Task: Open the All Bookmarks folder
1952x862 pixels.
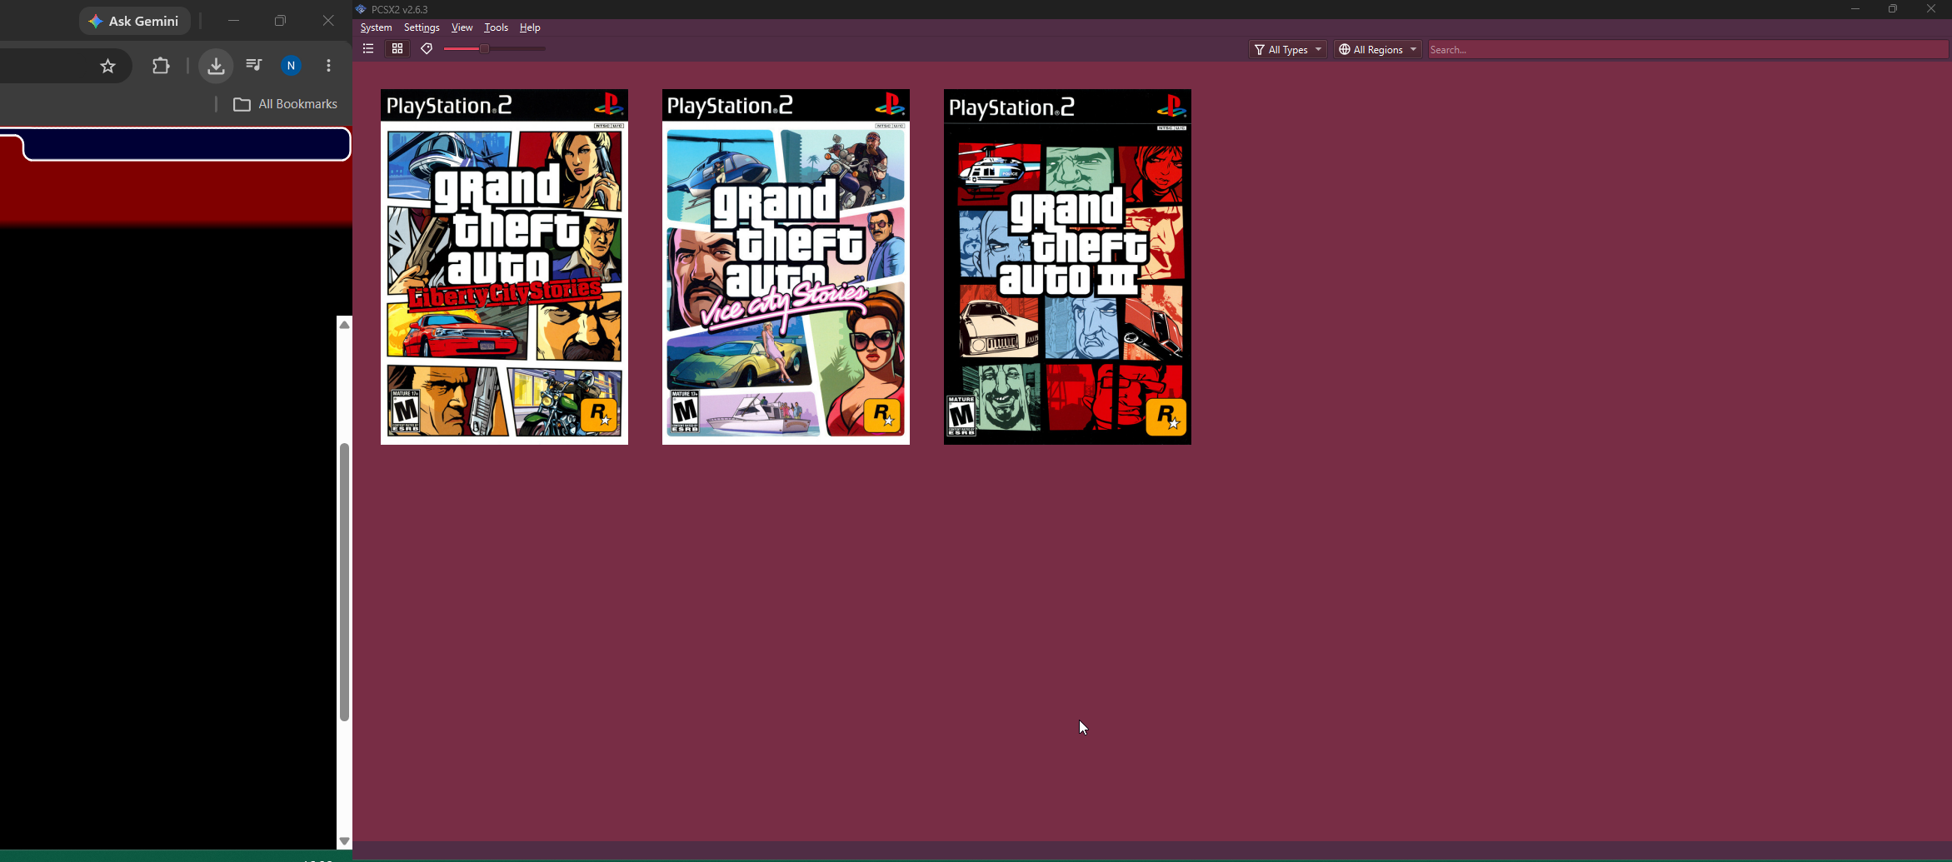Action: pyautogui.click(x=286, y=104)
